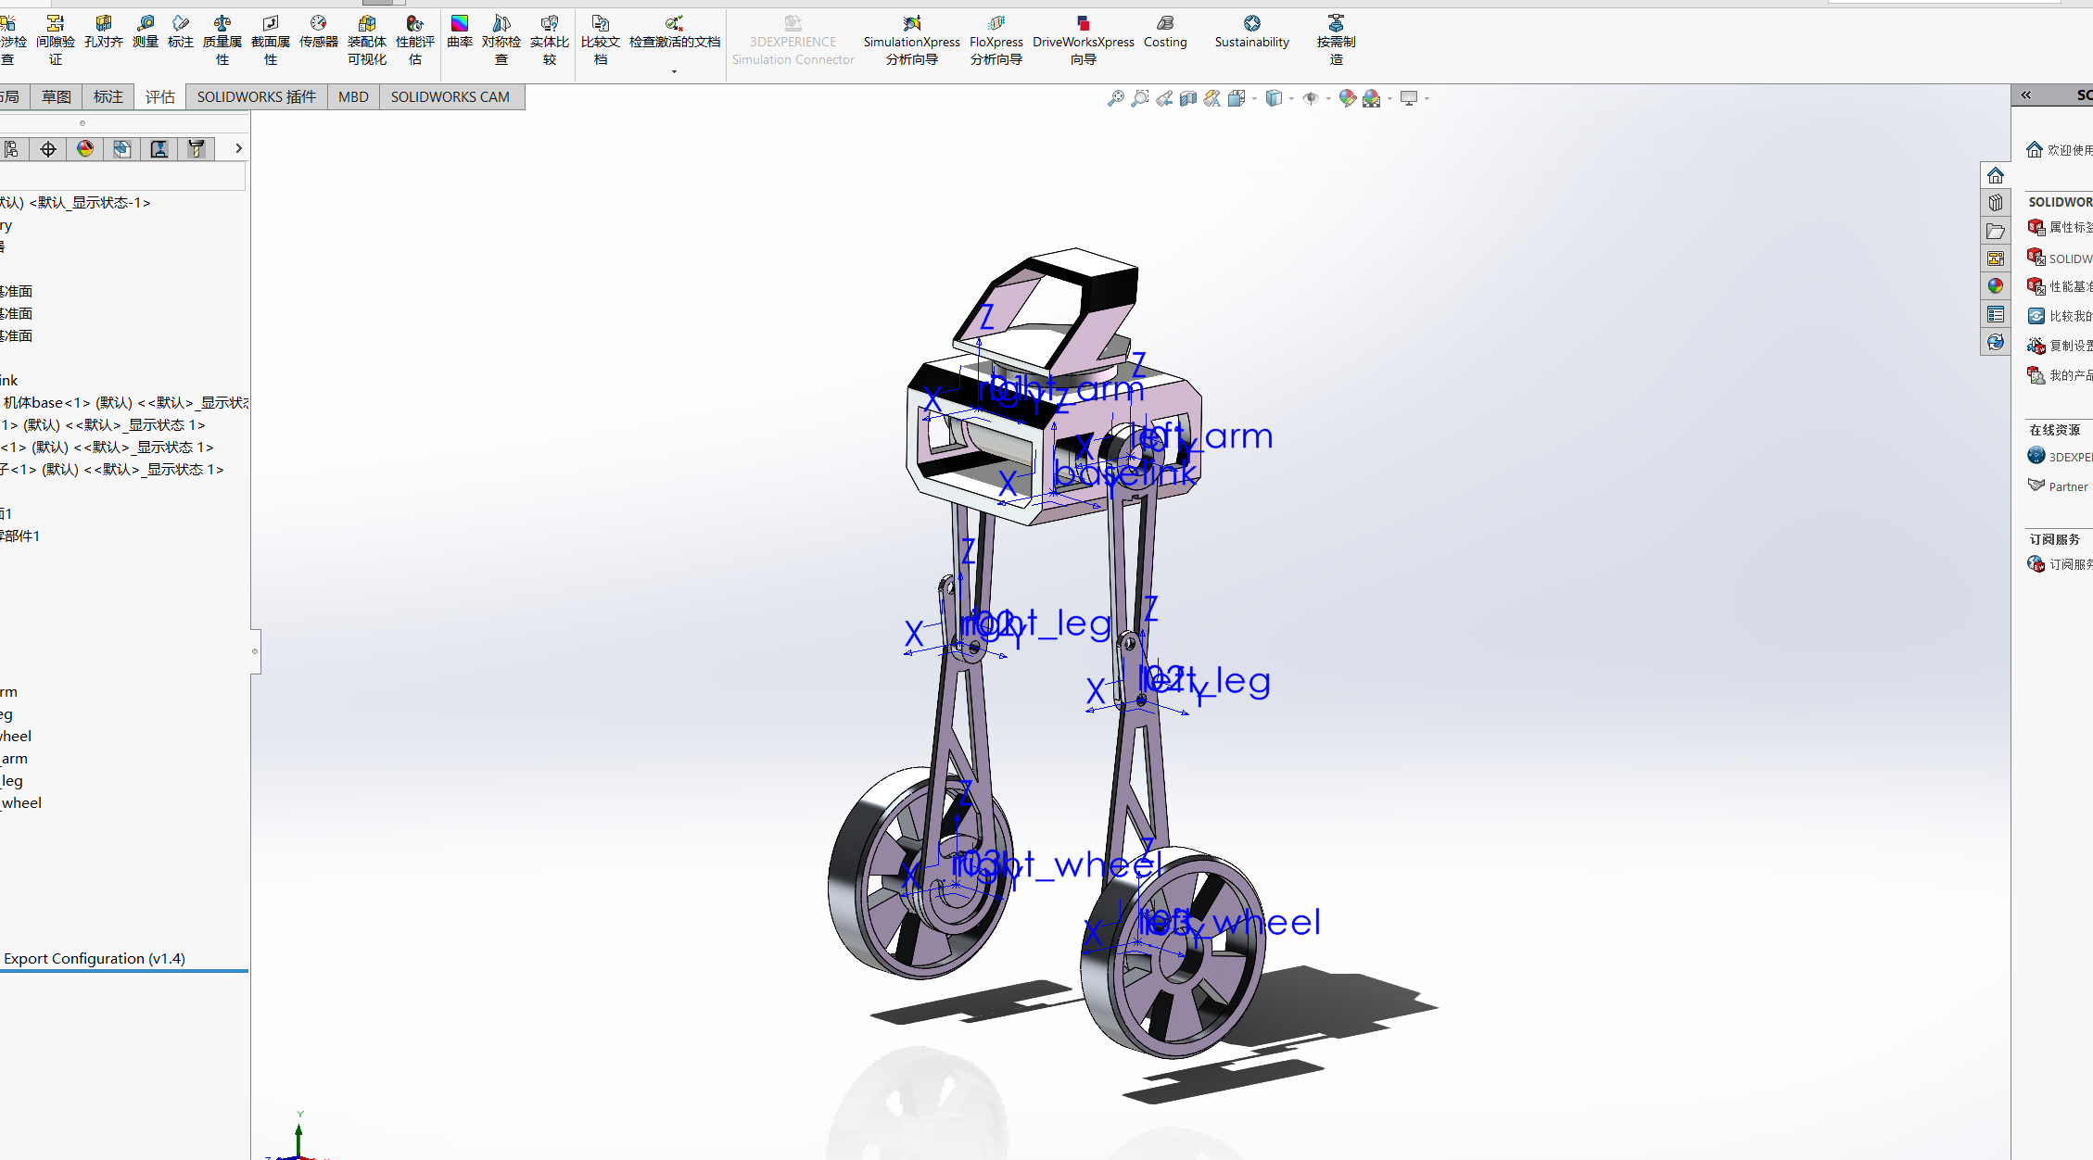Collapse the task pane with double chevron
Viewport: 2093px width, 1160px height.
2026,95
